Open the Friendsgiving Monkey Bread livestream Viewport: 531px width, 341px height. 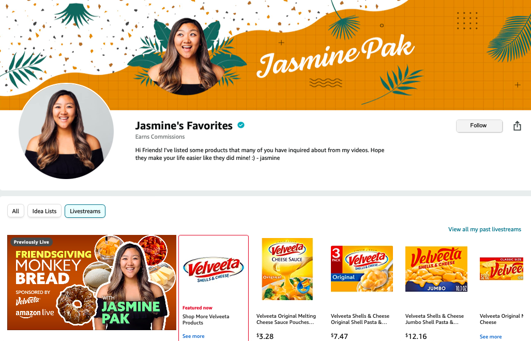click(92, 283)
